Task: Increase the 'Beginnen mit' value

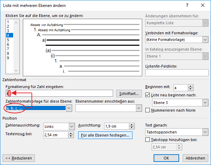Action: coord(190,86)
